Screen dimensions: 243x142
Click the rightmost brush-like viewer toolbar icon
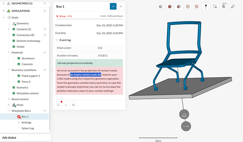[233, 6]
